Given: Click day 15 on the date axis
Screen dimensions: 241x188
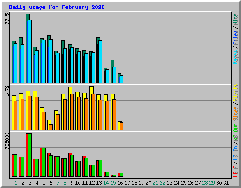Looking at the screenshot, I should tap(113, 183).
